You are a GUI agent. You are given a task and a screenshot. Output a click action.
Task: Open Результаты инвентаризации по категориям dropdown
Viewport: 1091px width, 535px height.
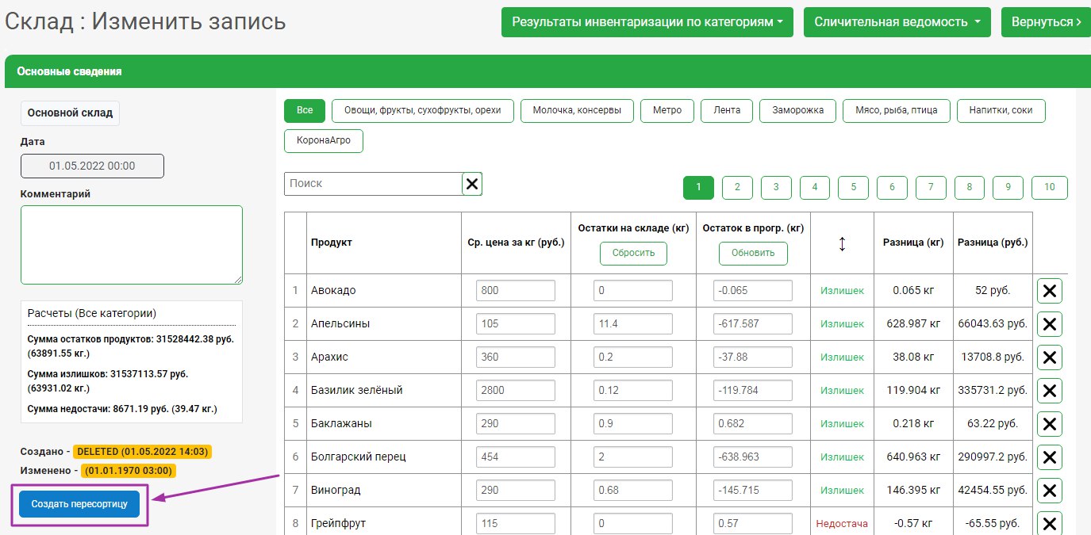pos(647,22)
